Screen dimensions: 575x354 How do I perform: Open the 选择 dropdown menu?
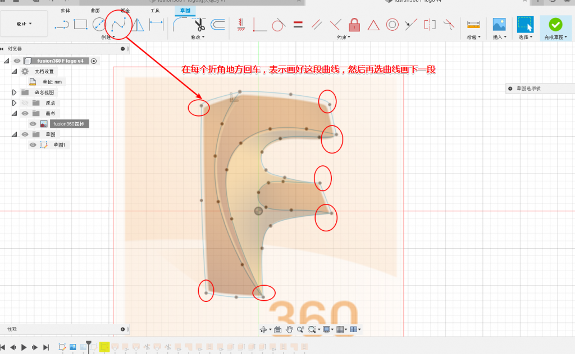(526, 38)
